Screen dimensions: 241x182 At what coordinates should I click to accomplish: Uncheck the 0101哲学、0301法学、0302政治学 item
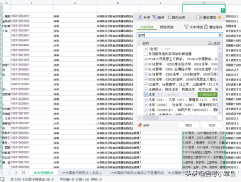pos(146,74)
